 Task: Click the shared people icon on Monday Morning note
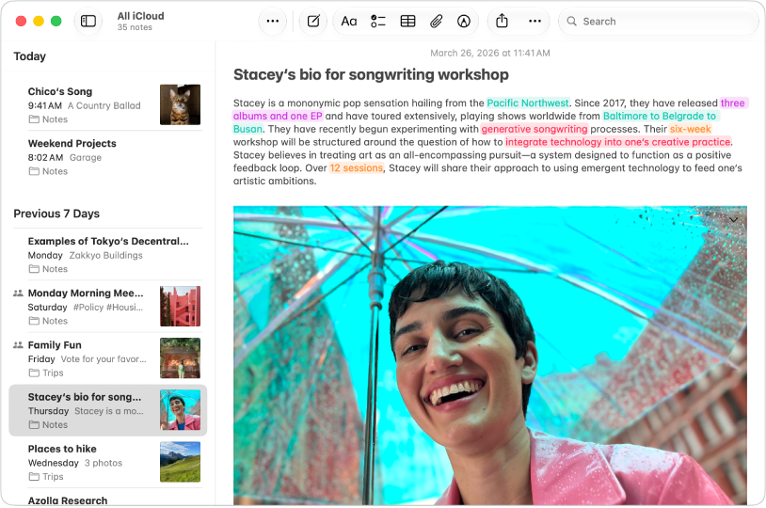pyautogui.click(x=18, y=294)
